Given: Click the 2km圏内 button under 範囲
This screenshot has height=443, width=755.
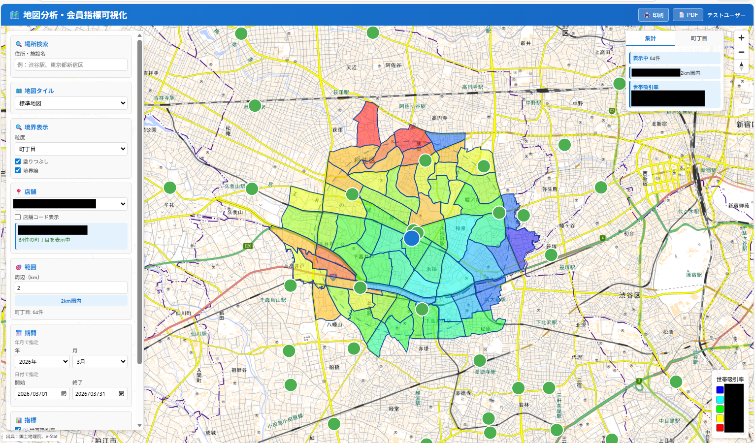Looking at the screenshot, I should point(71,301).
